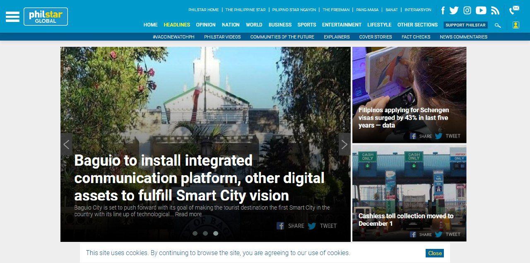Select the first carousel dot

point(195,233)
